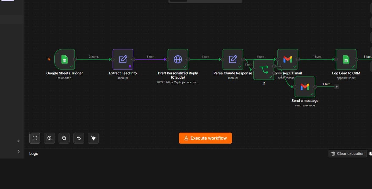The width and height of the screenshot is (372, 189).
Task: Click the "POST: https://api.openai.com..." subtitle
Action: coord(178,82)
